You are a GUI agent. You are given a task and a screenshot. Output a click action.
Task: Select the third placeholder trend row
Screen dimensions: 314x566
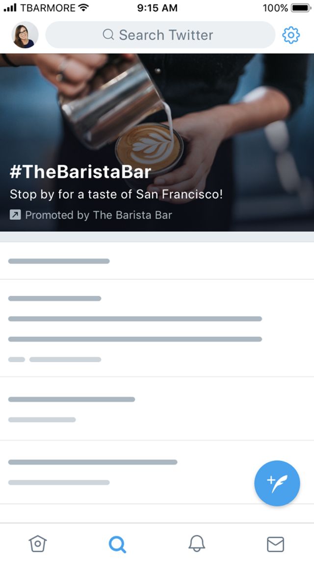click(157, 409)
